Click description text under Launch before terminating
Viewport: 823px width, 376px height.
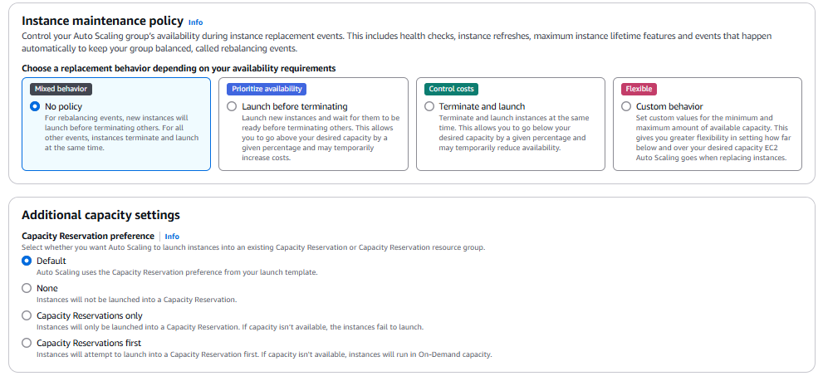click(320, 138)
